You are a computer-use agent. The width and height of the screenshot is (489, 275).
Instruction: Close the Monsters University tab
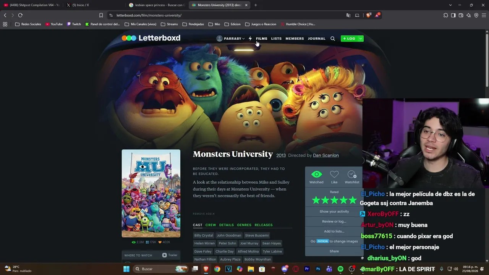point(246,5)
